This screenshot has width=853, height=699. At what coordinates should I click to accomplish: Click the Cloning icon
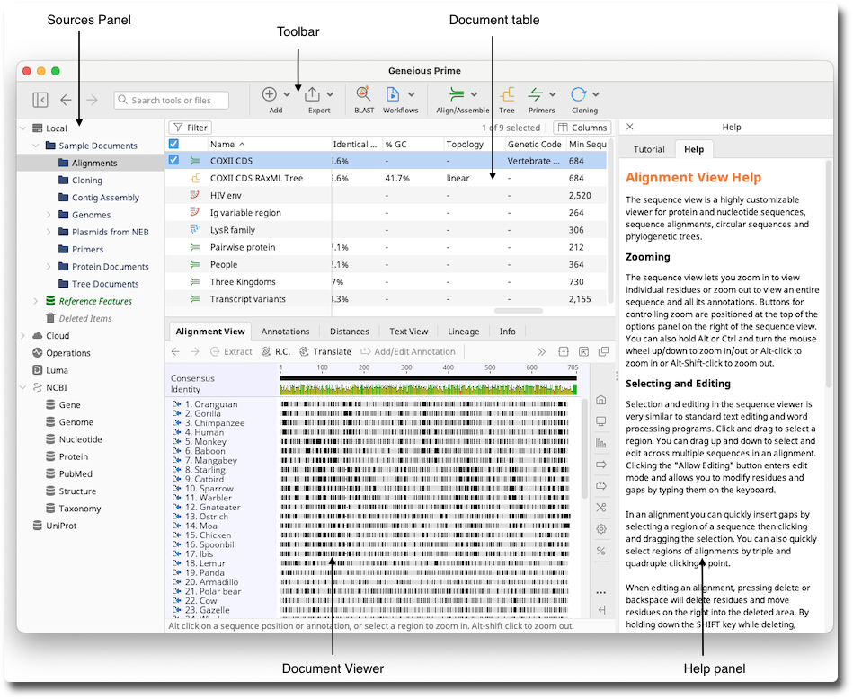click(x=578, y=94)
